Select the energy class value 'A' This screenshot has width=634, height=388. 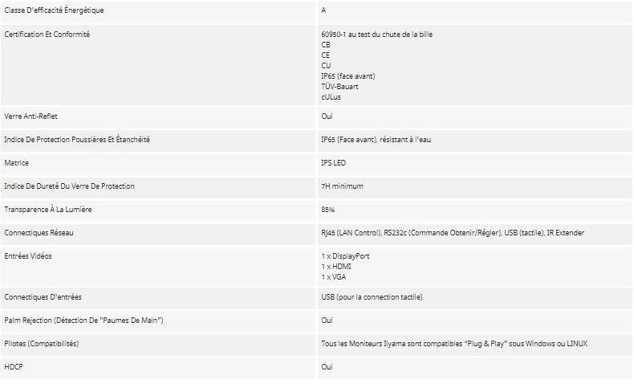tap(323, 10)
